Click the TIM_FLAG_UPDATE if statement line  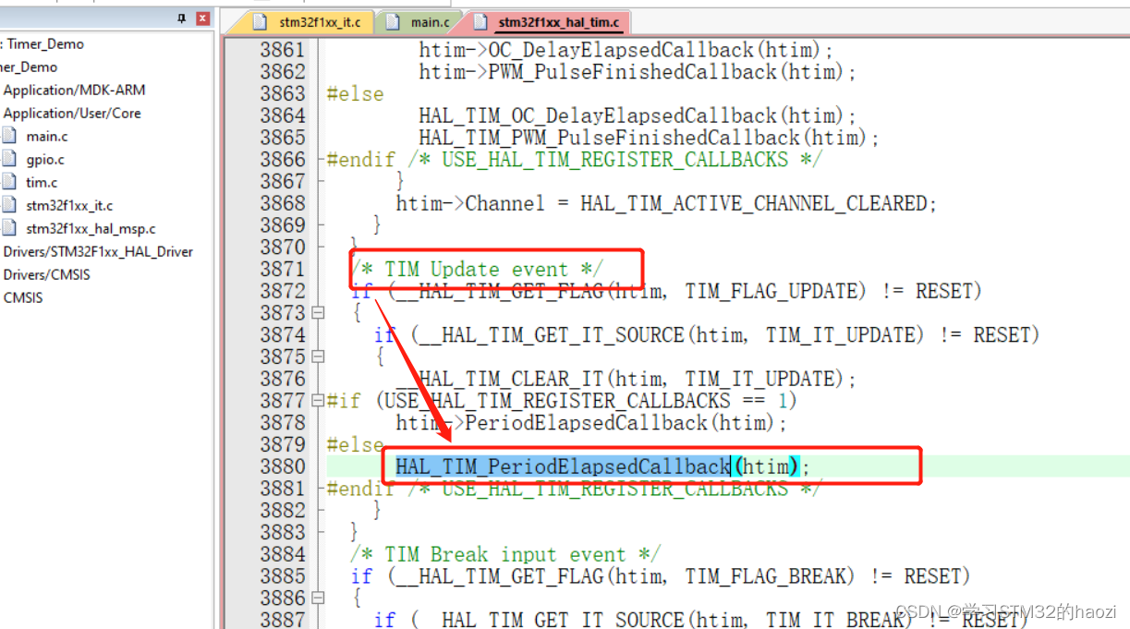click(x=665, y=291)
